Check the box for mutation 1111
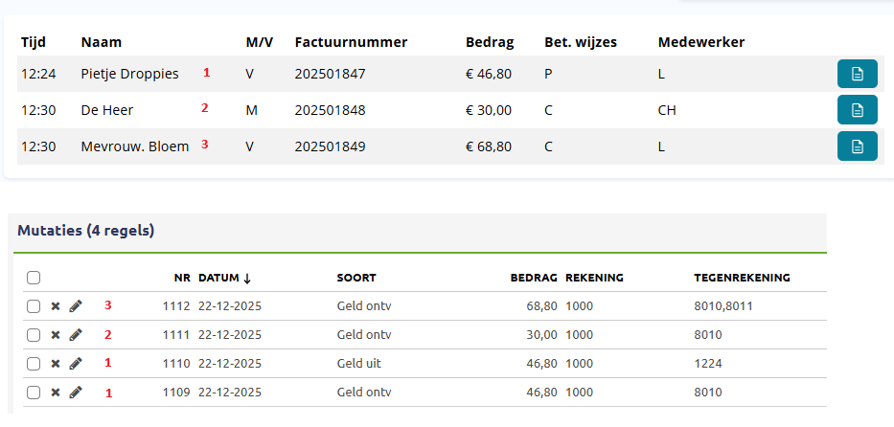 coord(34,335)
